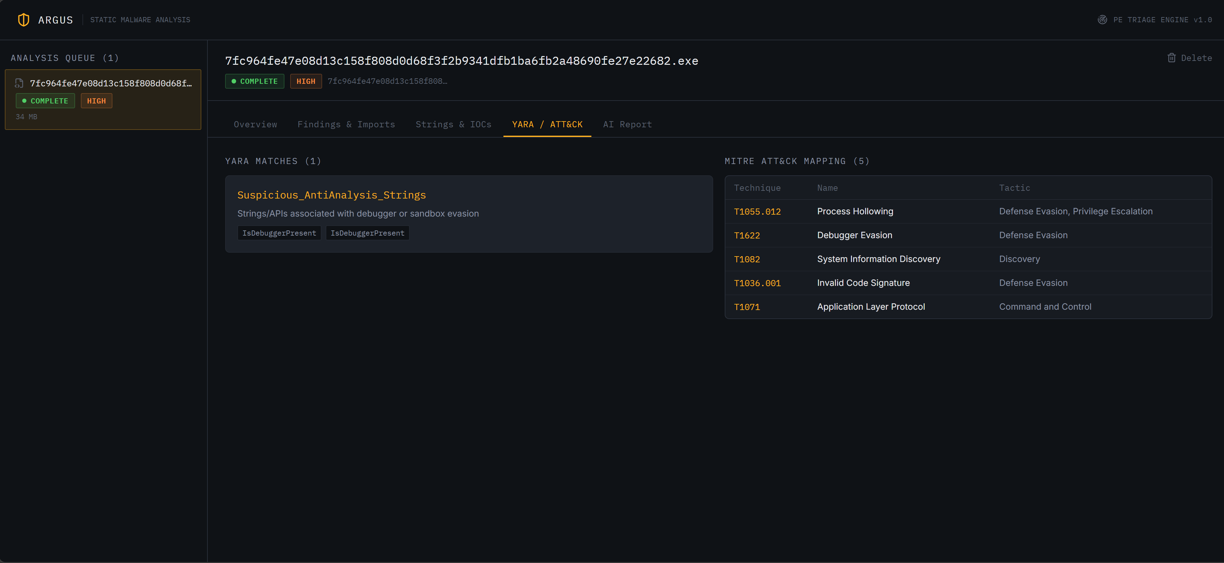Select the queued sample 7fc964fe47e08d13c158f808d0d68f

point(103,99)
